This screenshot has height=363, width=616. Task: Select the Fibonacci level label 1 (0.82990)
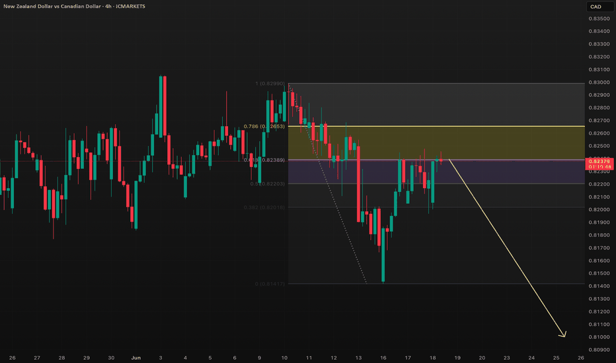[270, 84]
